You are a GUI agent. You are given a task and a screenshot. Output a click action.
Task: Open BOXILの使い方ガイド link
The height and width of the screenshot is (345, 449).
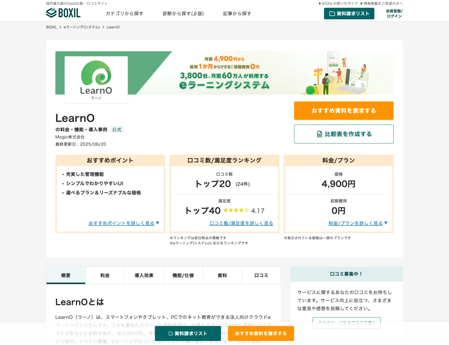point(338,4)
